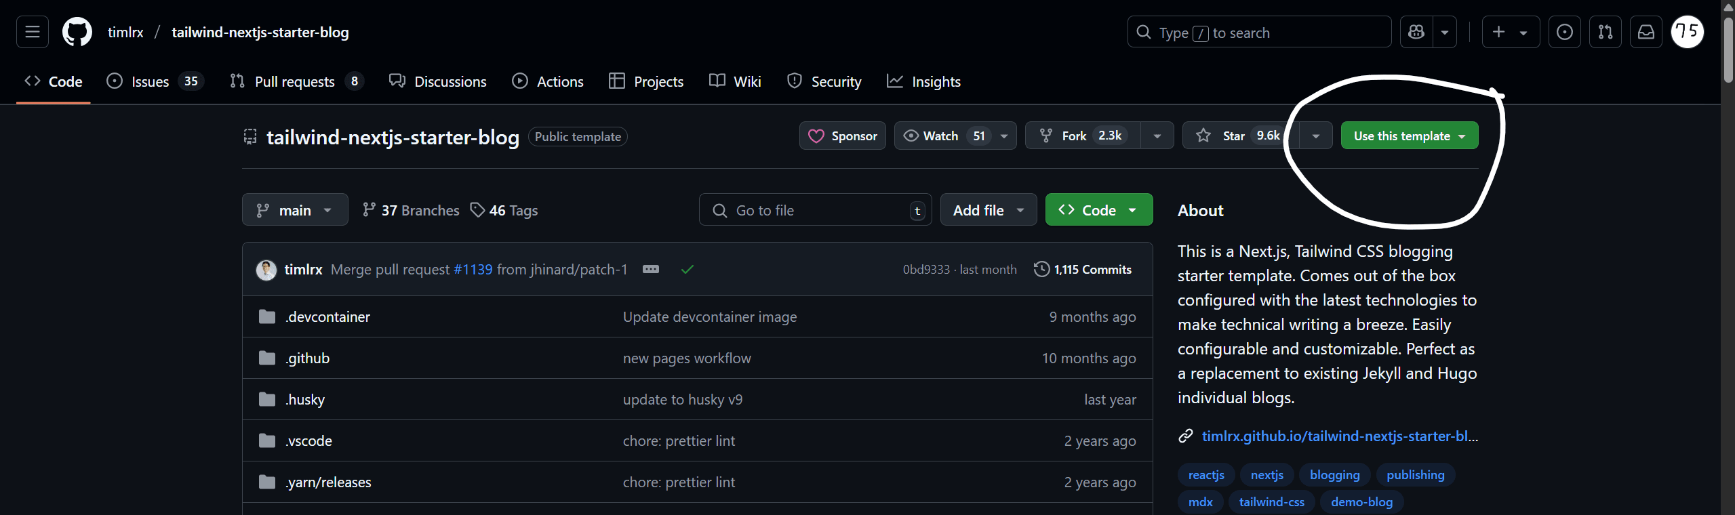Select the publishing topic tag
Screen dimensions: 1735x515
pyautogui.click(x=1416, y=475)
